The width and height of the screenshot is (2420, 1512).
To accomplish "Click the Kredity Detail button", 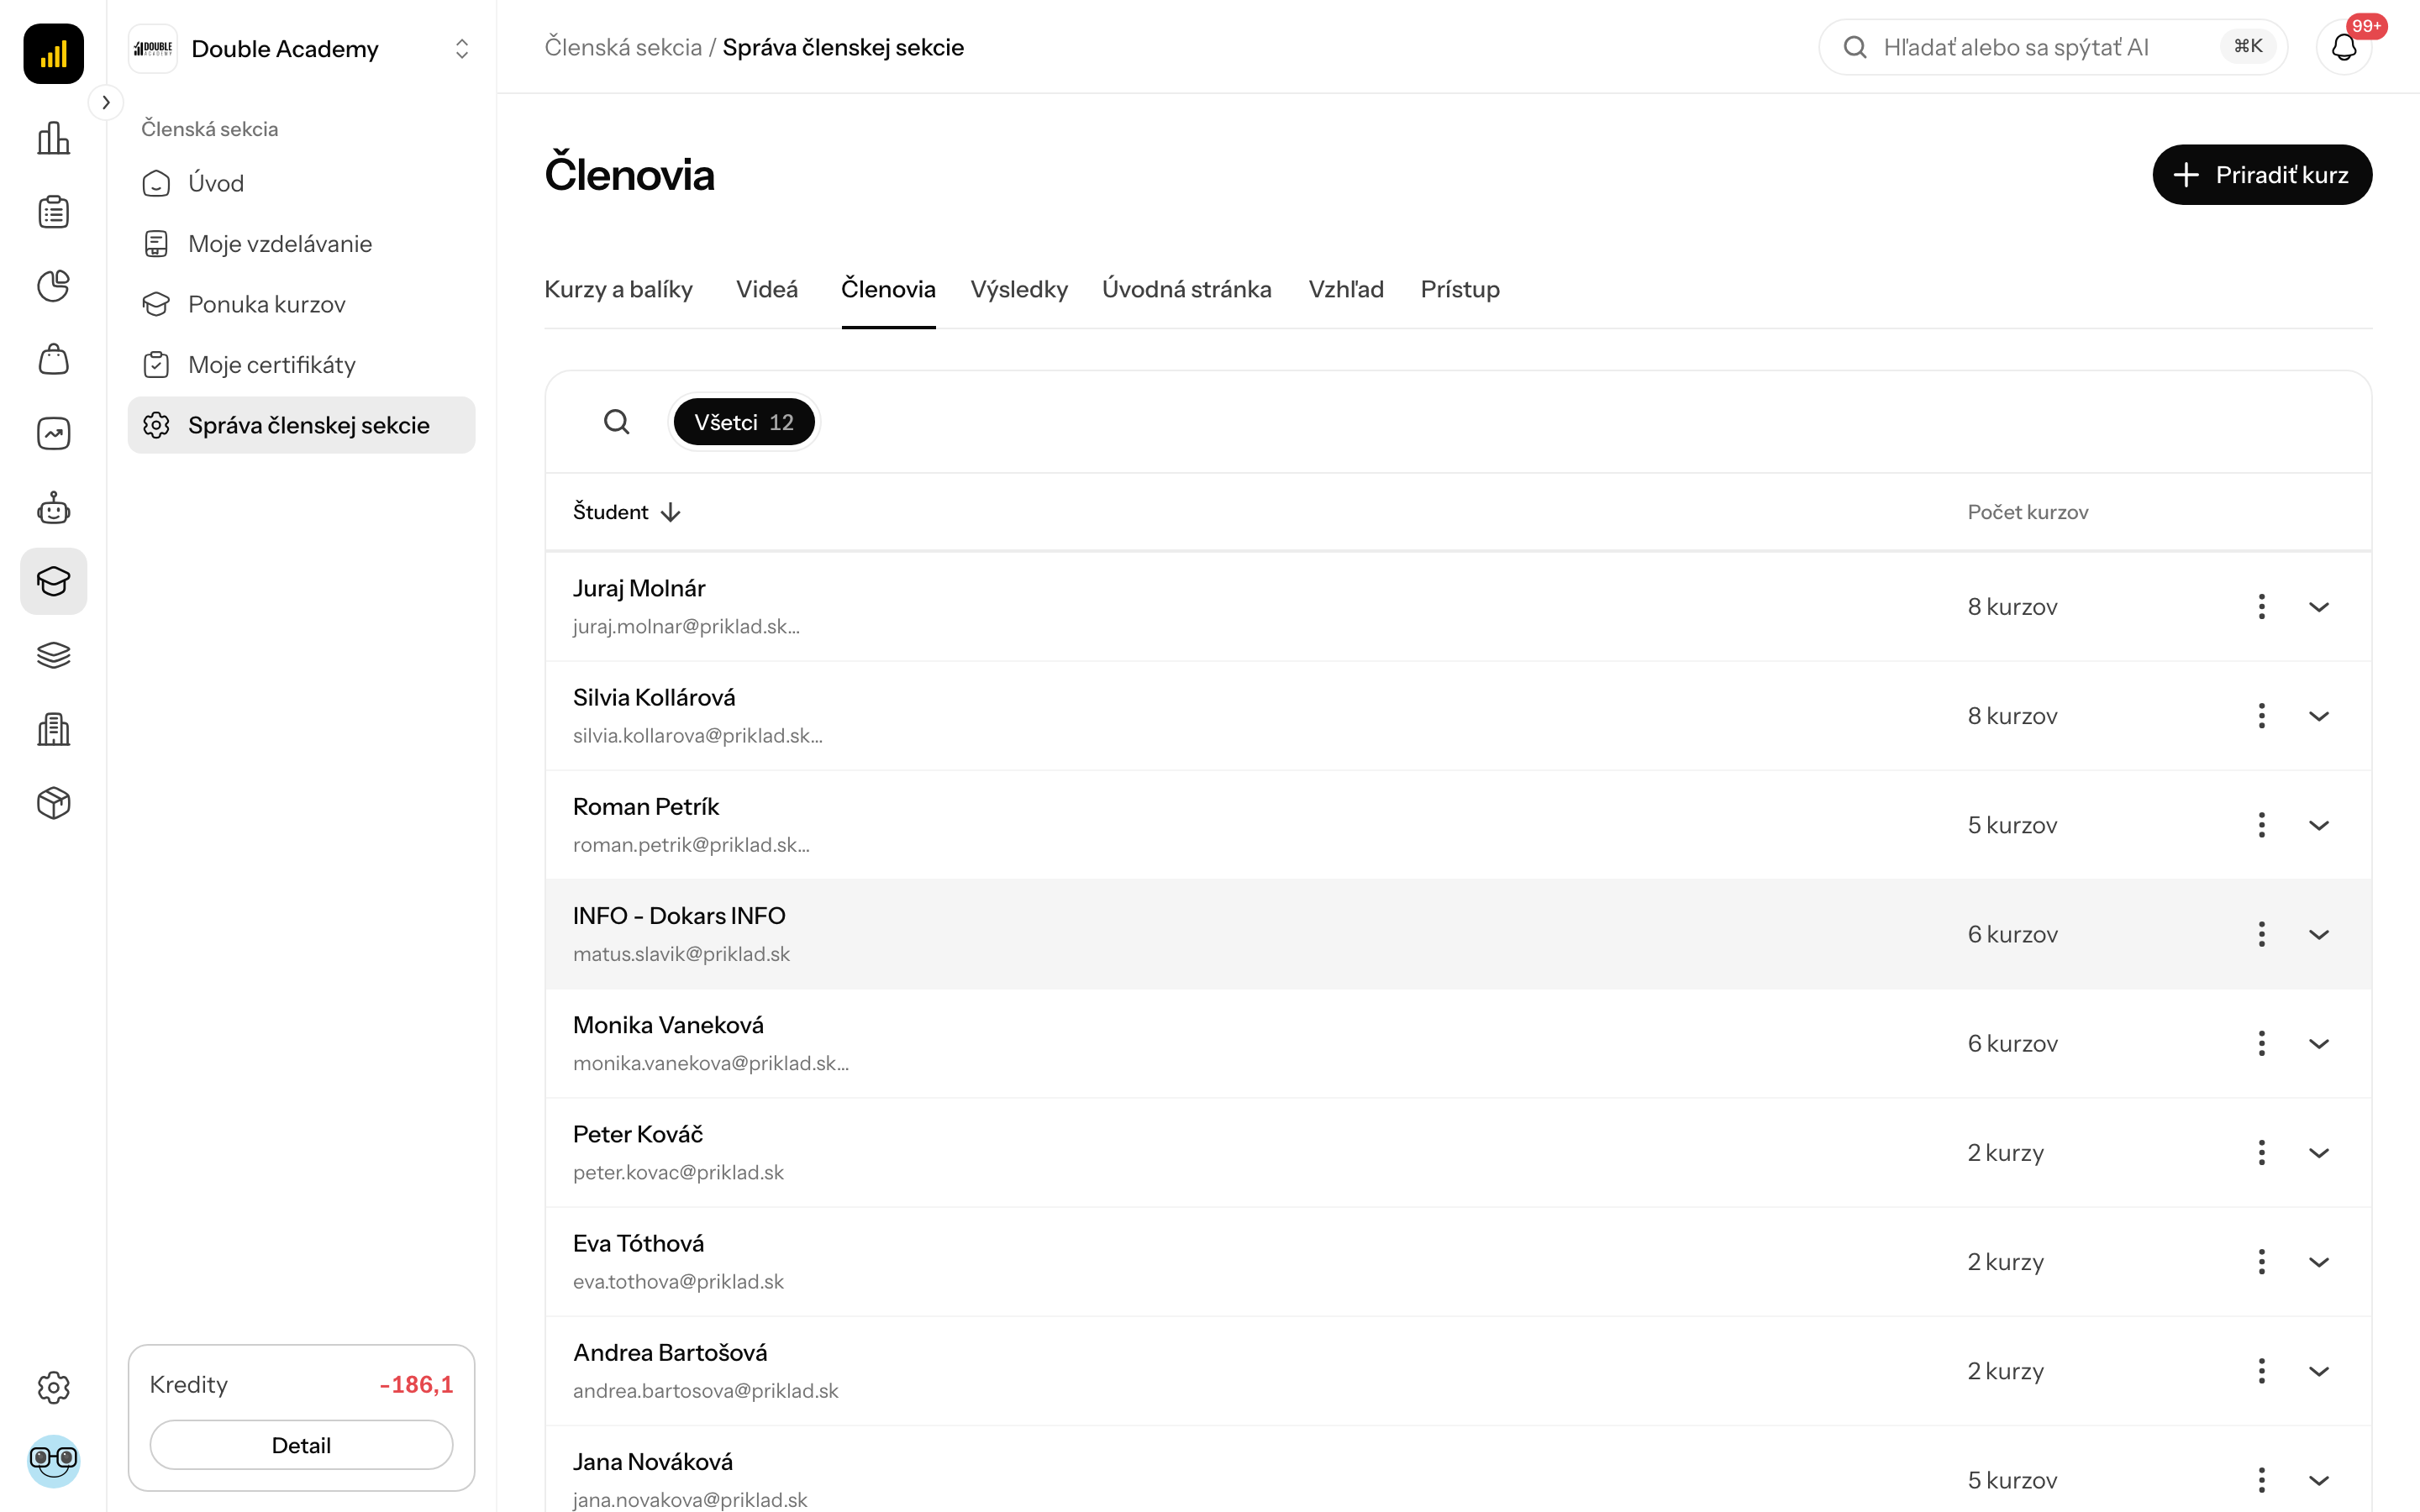I will pyautogui.click(x=301, y=1445).
